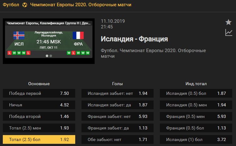The image size is (236, 146).
Task: Bet on Ничья at 4.52
Action: pos(39,105)
